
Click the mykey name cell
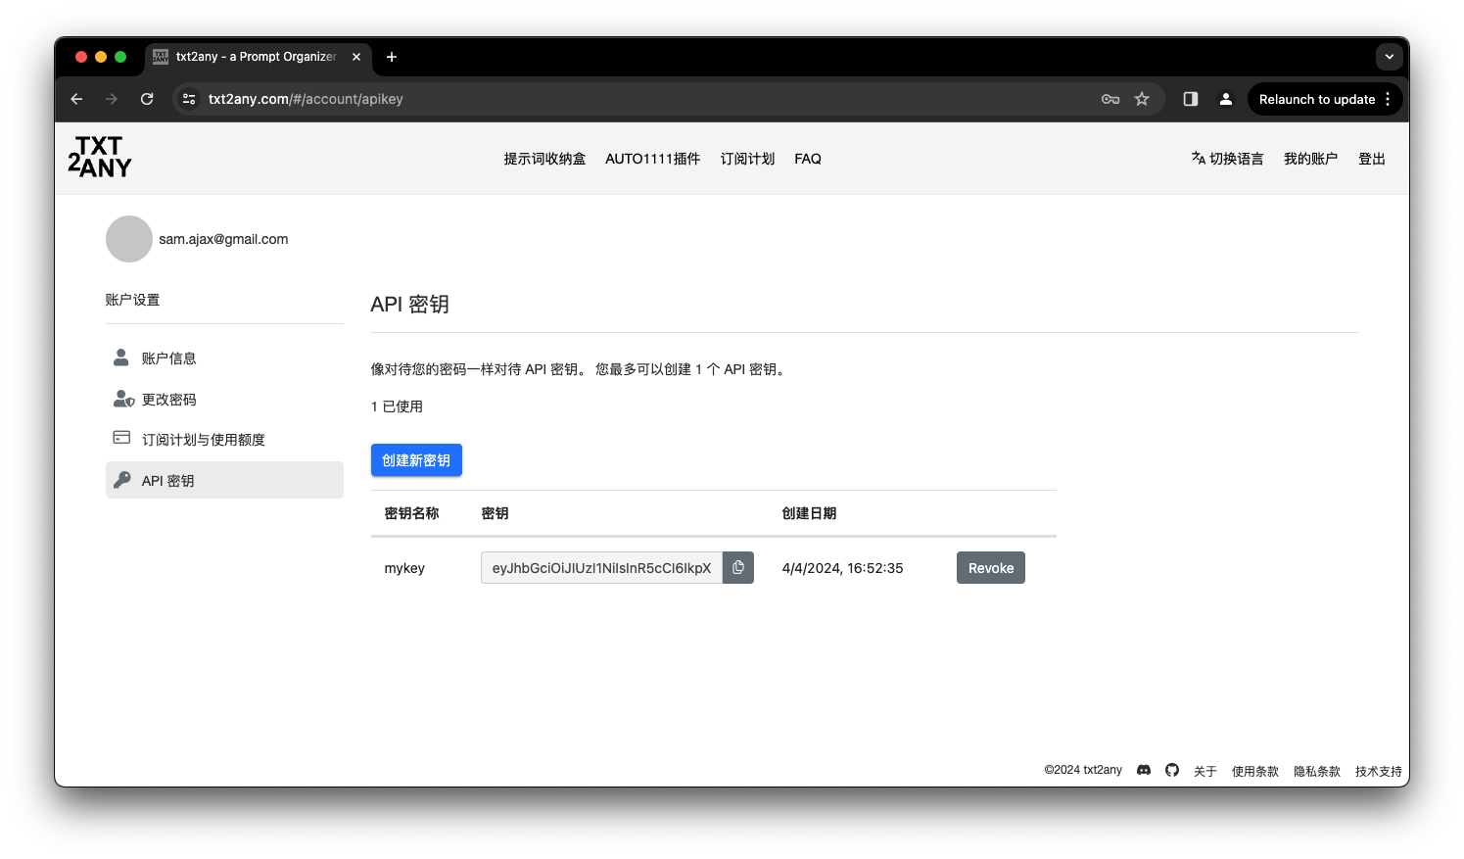tap(404, 568)
